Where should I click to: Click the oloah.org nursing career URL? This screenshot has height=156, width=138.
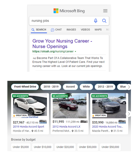pyautogui.click(x=53, y=51)
